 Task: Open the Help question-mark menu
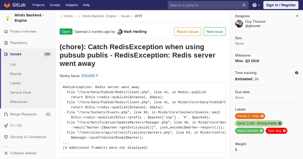pos(256,5)
